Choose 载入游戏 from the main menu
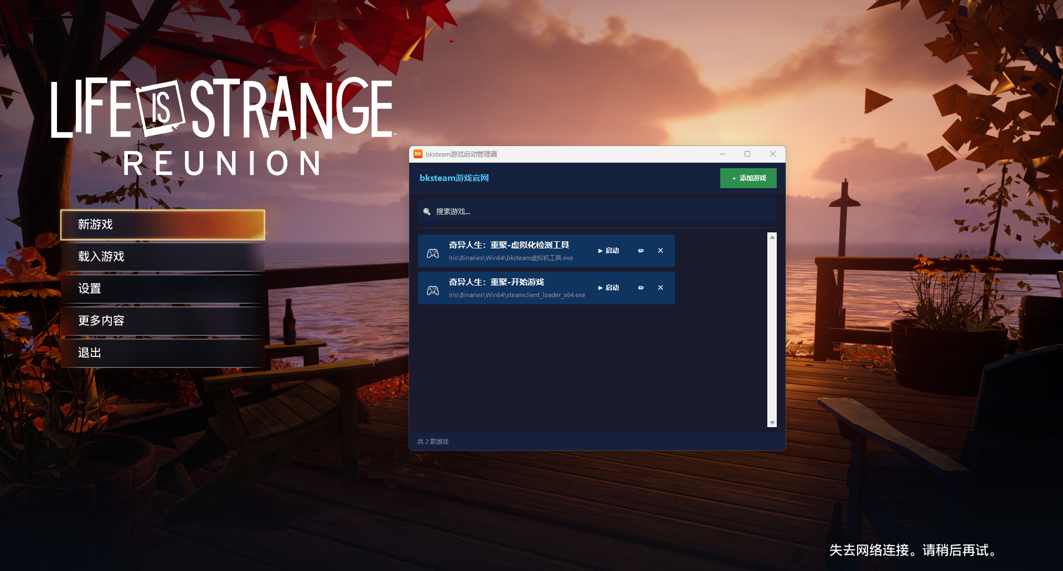1063x571 pixels. pyautogui.click(x=163, y=257)
